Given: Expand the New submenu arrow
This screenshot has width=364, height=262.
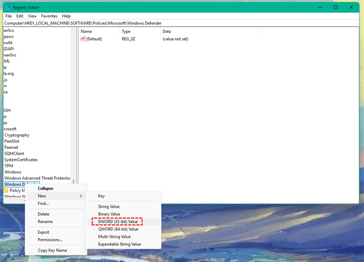Looking at the screenshot, I should pyautogui.click(x=81, y=196).
